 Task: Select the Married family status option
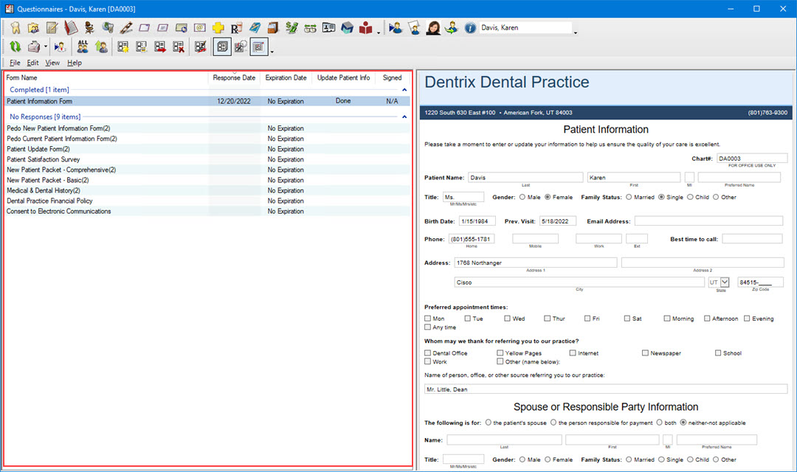629,197
